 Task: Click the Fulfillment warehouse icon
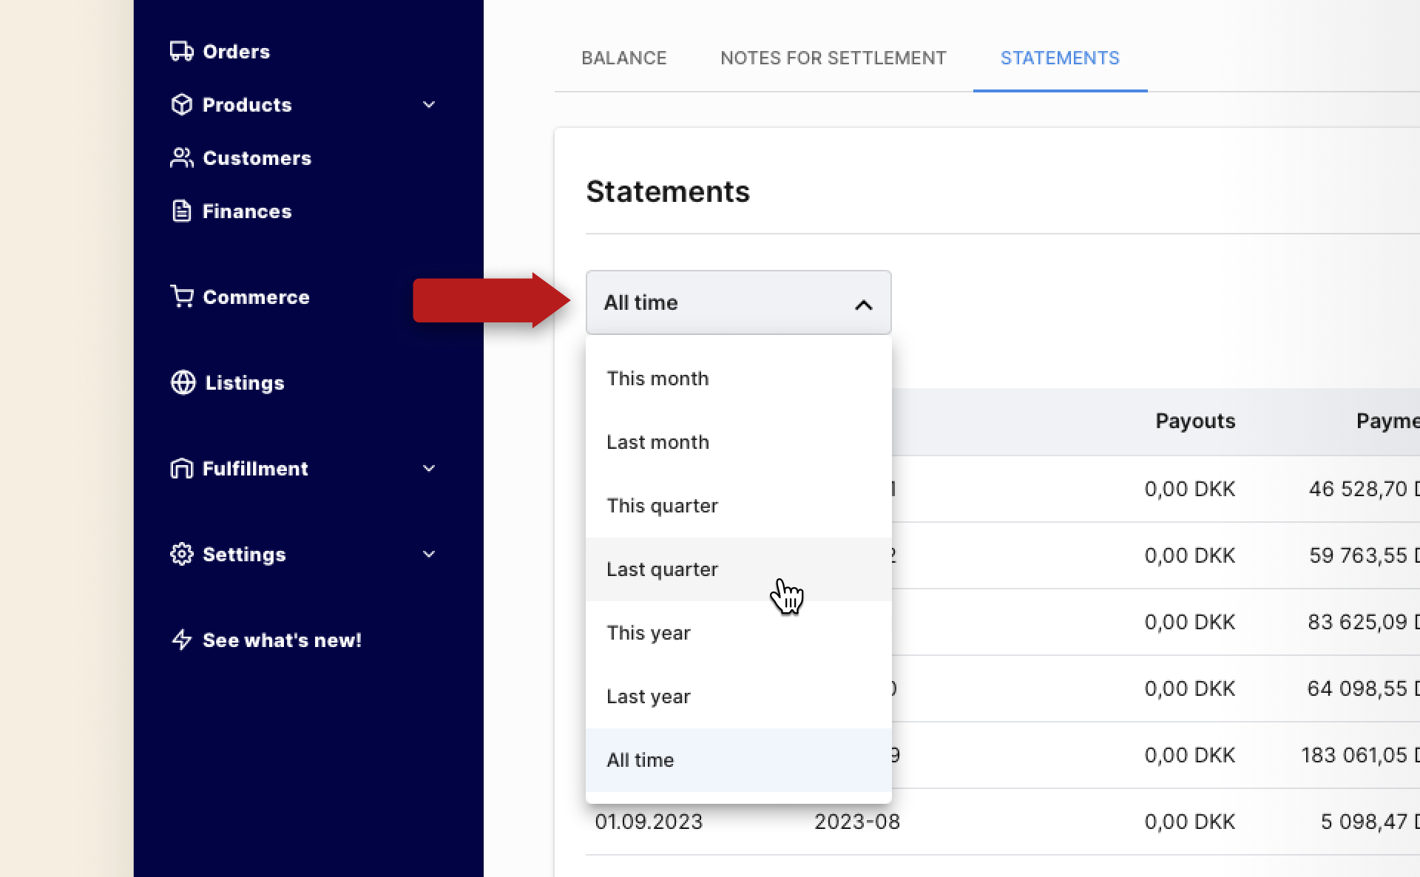tap(181, 468)
